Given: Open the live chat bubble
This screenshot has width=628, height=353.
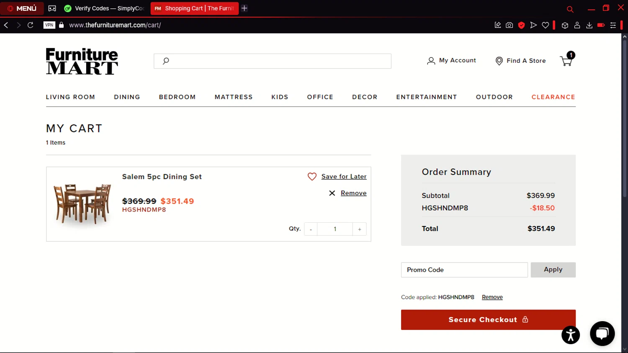Looking at the screenshot, I should (602, 334).
